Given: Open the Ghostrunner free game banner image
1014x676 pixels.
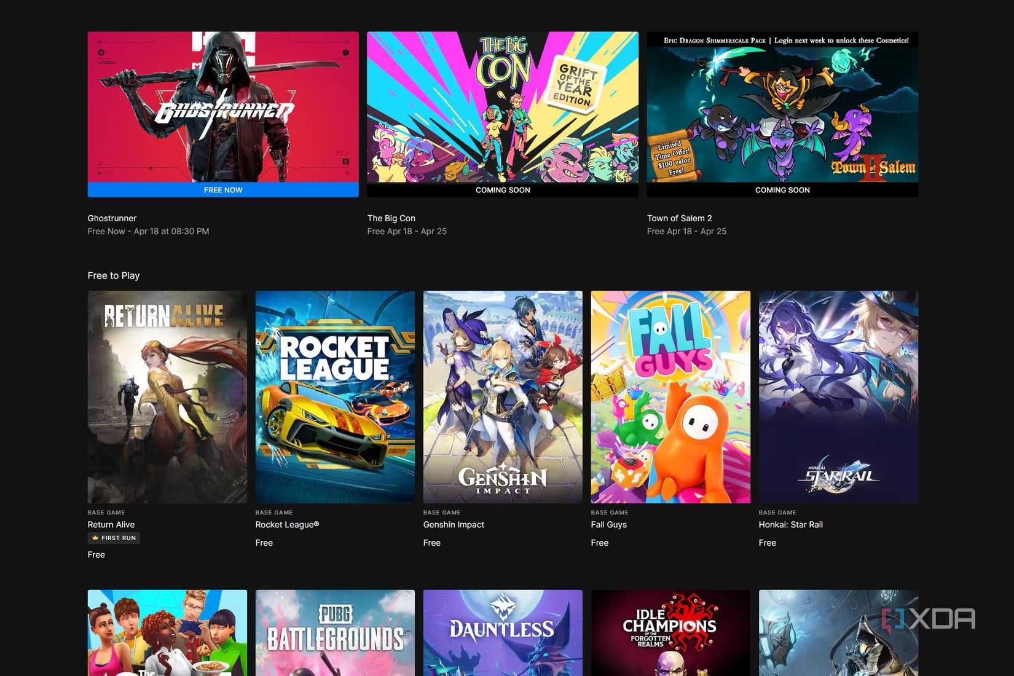Looking at the screenshot, I should pyautogui.click(x=223, y=107).
